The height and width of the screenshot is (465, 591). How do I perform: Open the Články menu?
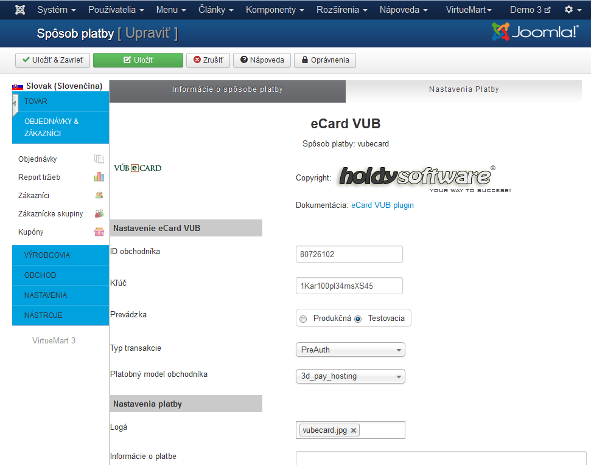[216, 10]
